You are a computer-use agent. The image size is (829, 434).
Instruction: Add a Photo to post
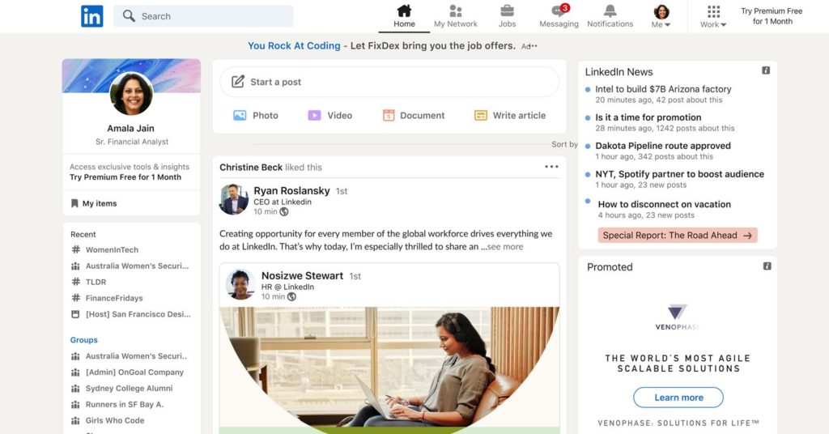(x=256, y=115)
